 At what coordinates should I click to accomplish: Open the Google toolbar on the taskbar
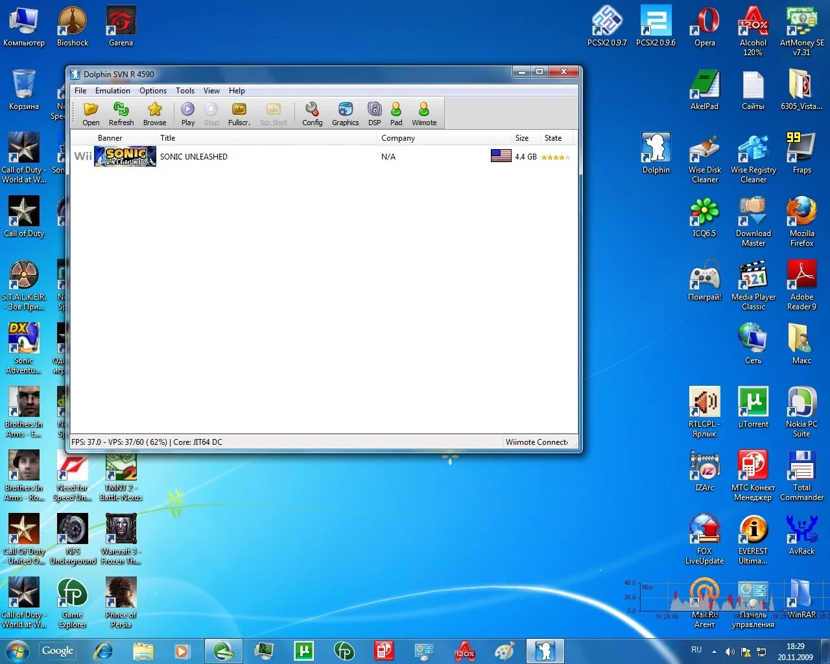point(58,650)
